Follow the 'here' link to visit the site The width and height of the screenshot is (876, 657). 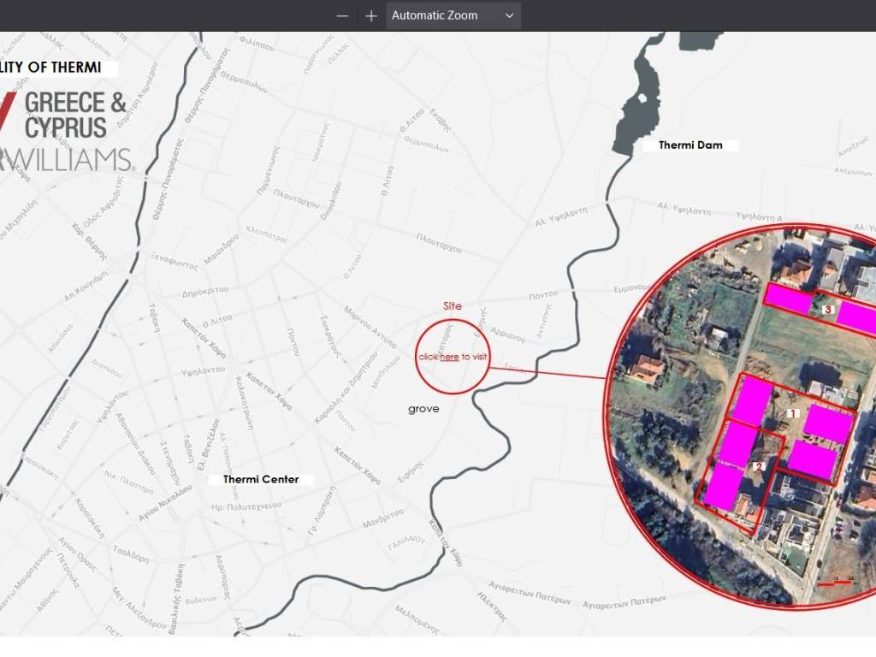pos(449,357)
